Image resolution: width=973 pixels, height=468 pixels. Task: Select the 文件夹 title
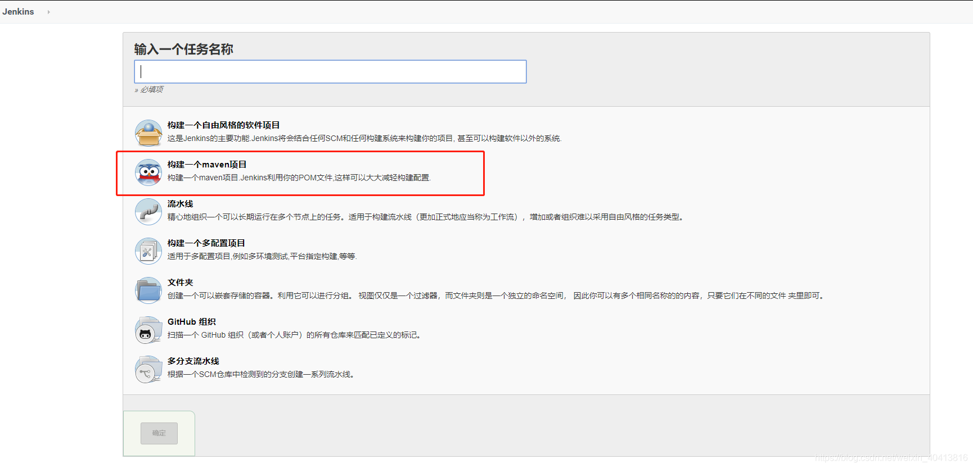point(180,282)
